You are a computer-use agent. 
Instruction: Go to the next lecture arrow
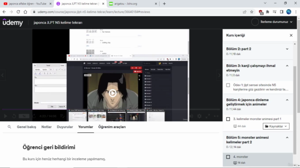219,75
